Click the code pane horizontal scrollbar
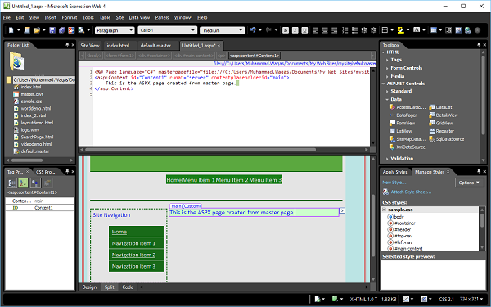491x307 pixels. (x=200, y=150)
